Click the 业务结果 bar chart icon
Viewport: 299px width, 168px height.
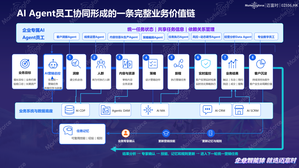click(x=233, y=64)
